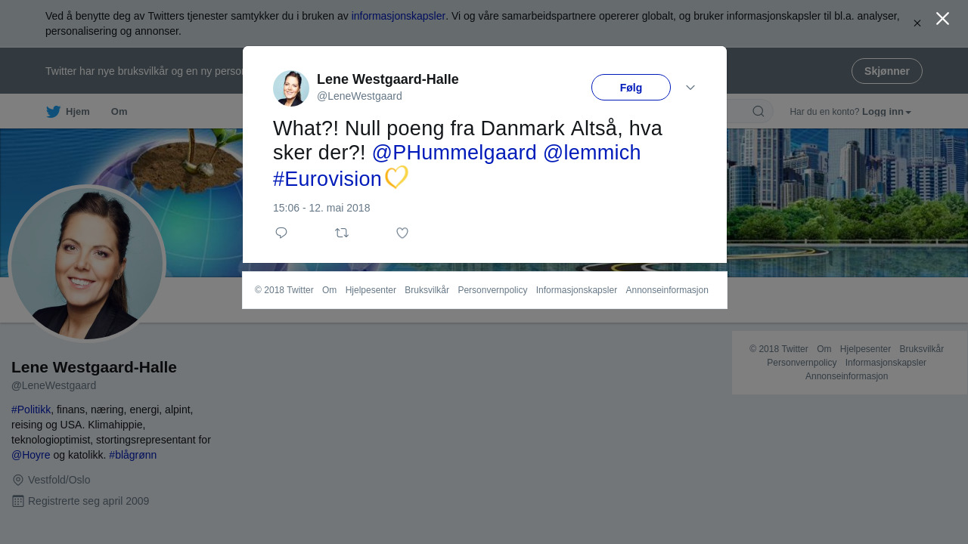Open the @Hoyre link in bio
Image resolution: width=968 pixels, height=544 pixels.
click(x=31, y=455)
